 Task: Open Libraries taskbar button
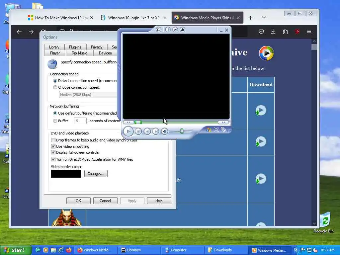(139, 250)
